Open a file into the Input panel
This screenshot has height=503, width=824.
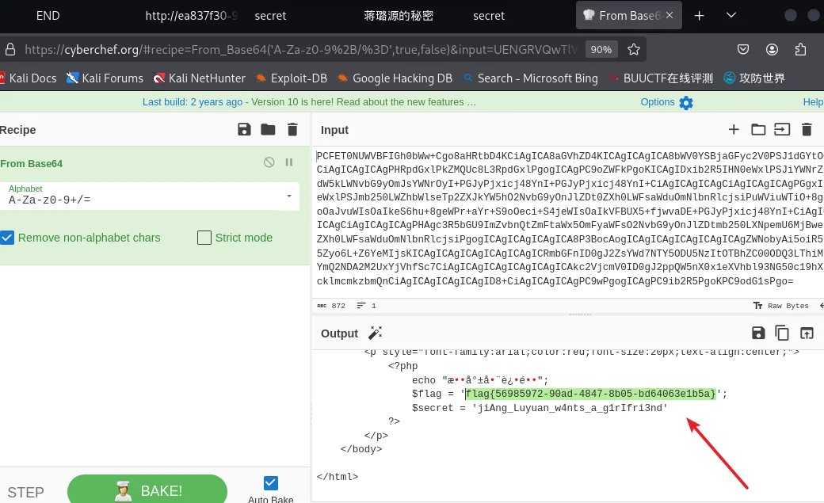click(758, 129)
